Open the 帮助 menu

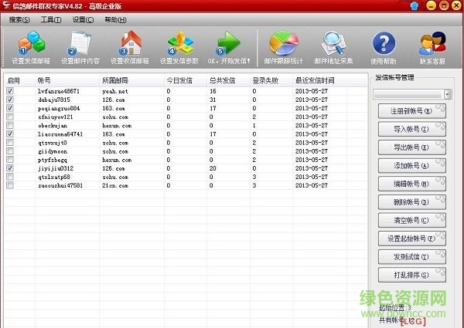coord(114,19)
